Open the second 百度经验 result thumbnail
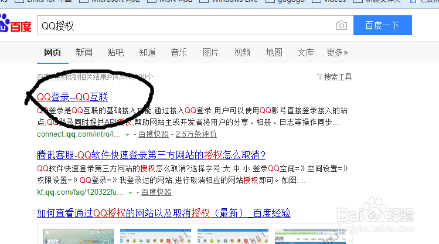Image resolution: width=439 pixels, height=244 pixels. coord(155,236)
